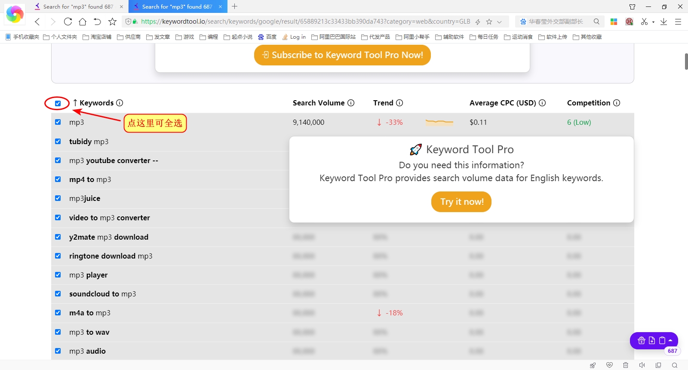Click the status bar zoom magnifier icon

[x=675, y=365]
